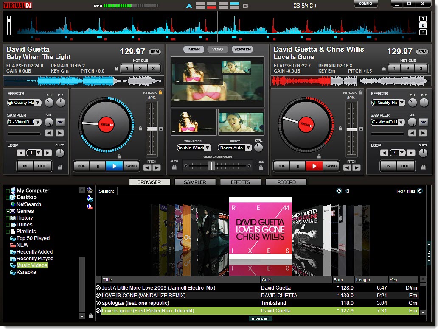Open video effect Boom Auto dropdown
The image size is (441, 332).
tap(248, 148)
